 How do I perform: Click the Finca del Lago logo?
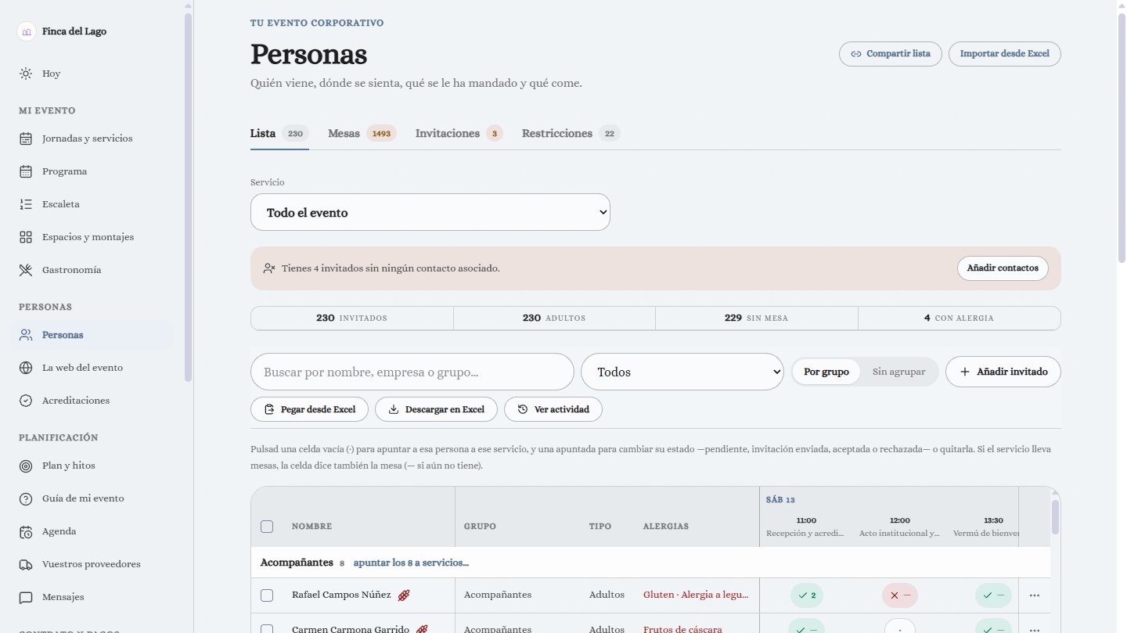pos(27,31)
